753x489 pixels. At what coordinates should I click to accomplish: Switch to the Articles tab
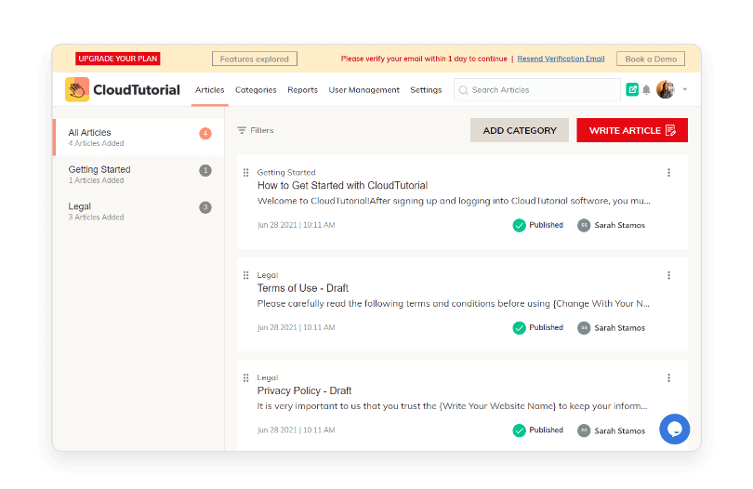point(209,90)
